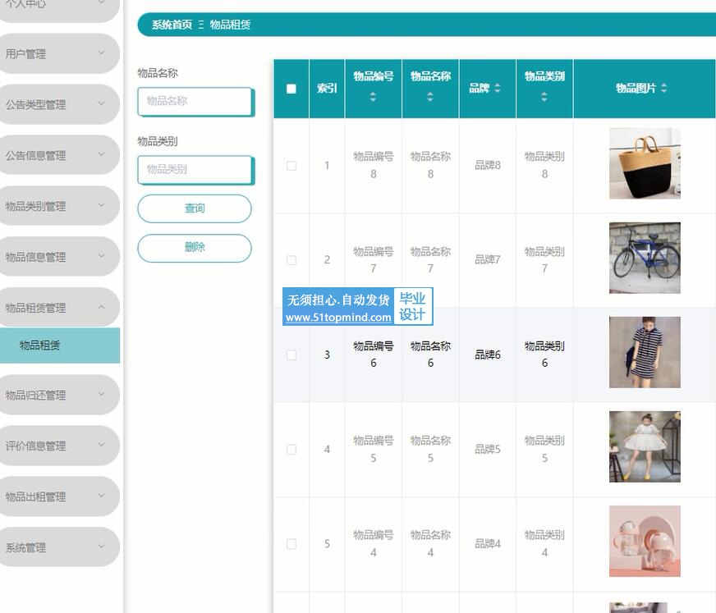
Task: Open the white dress girl thumbnail
Action: [x=645, y=447]
